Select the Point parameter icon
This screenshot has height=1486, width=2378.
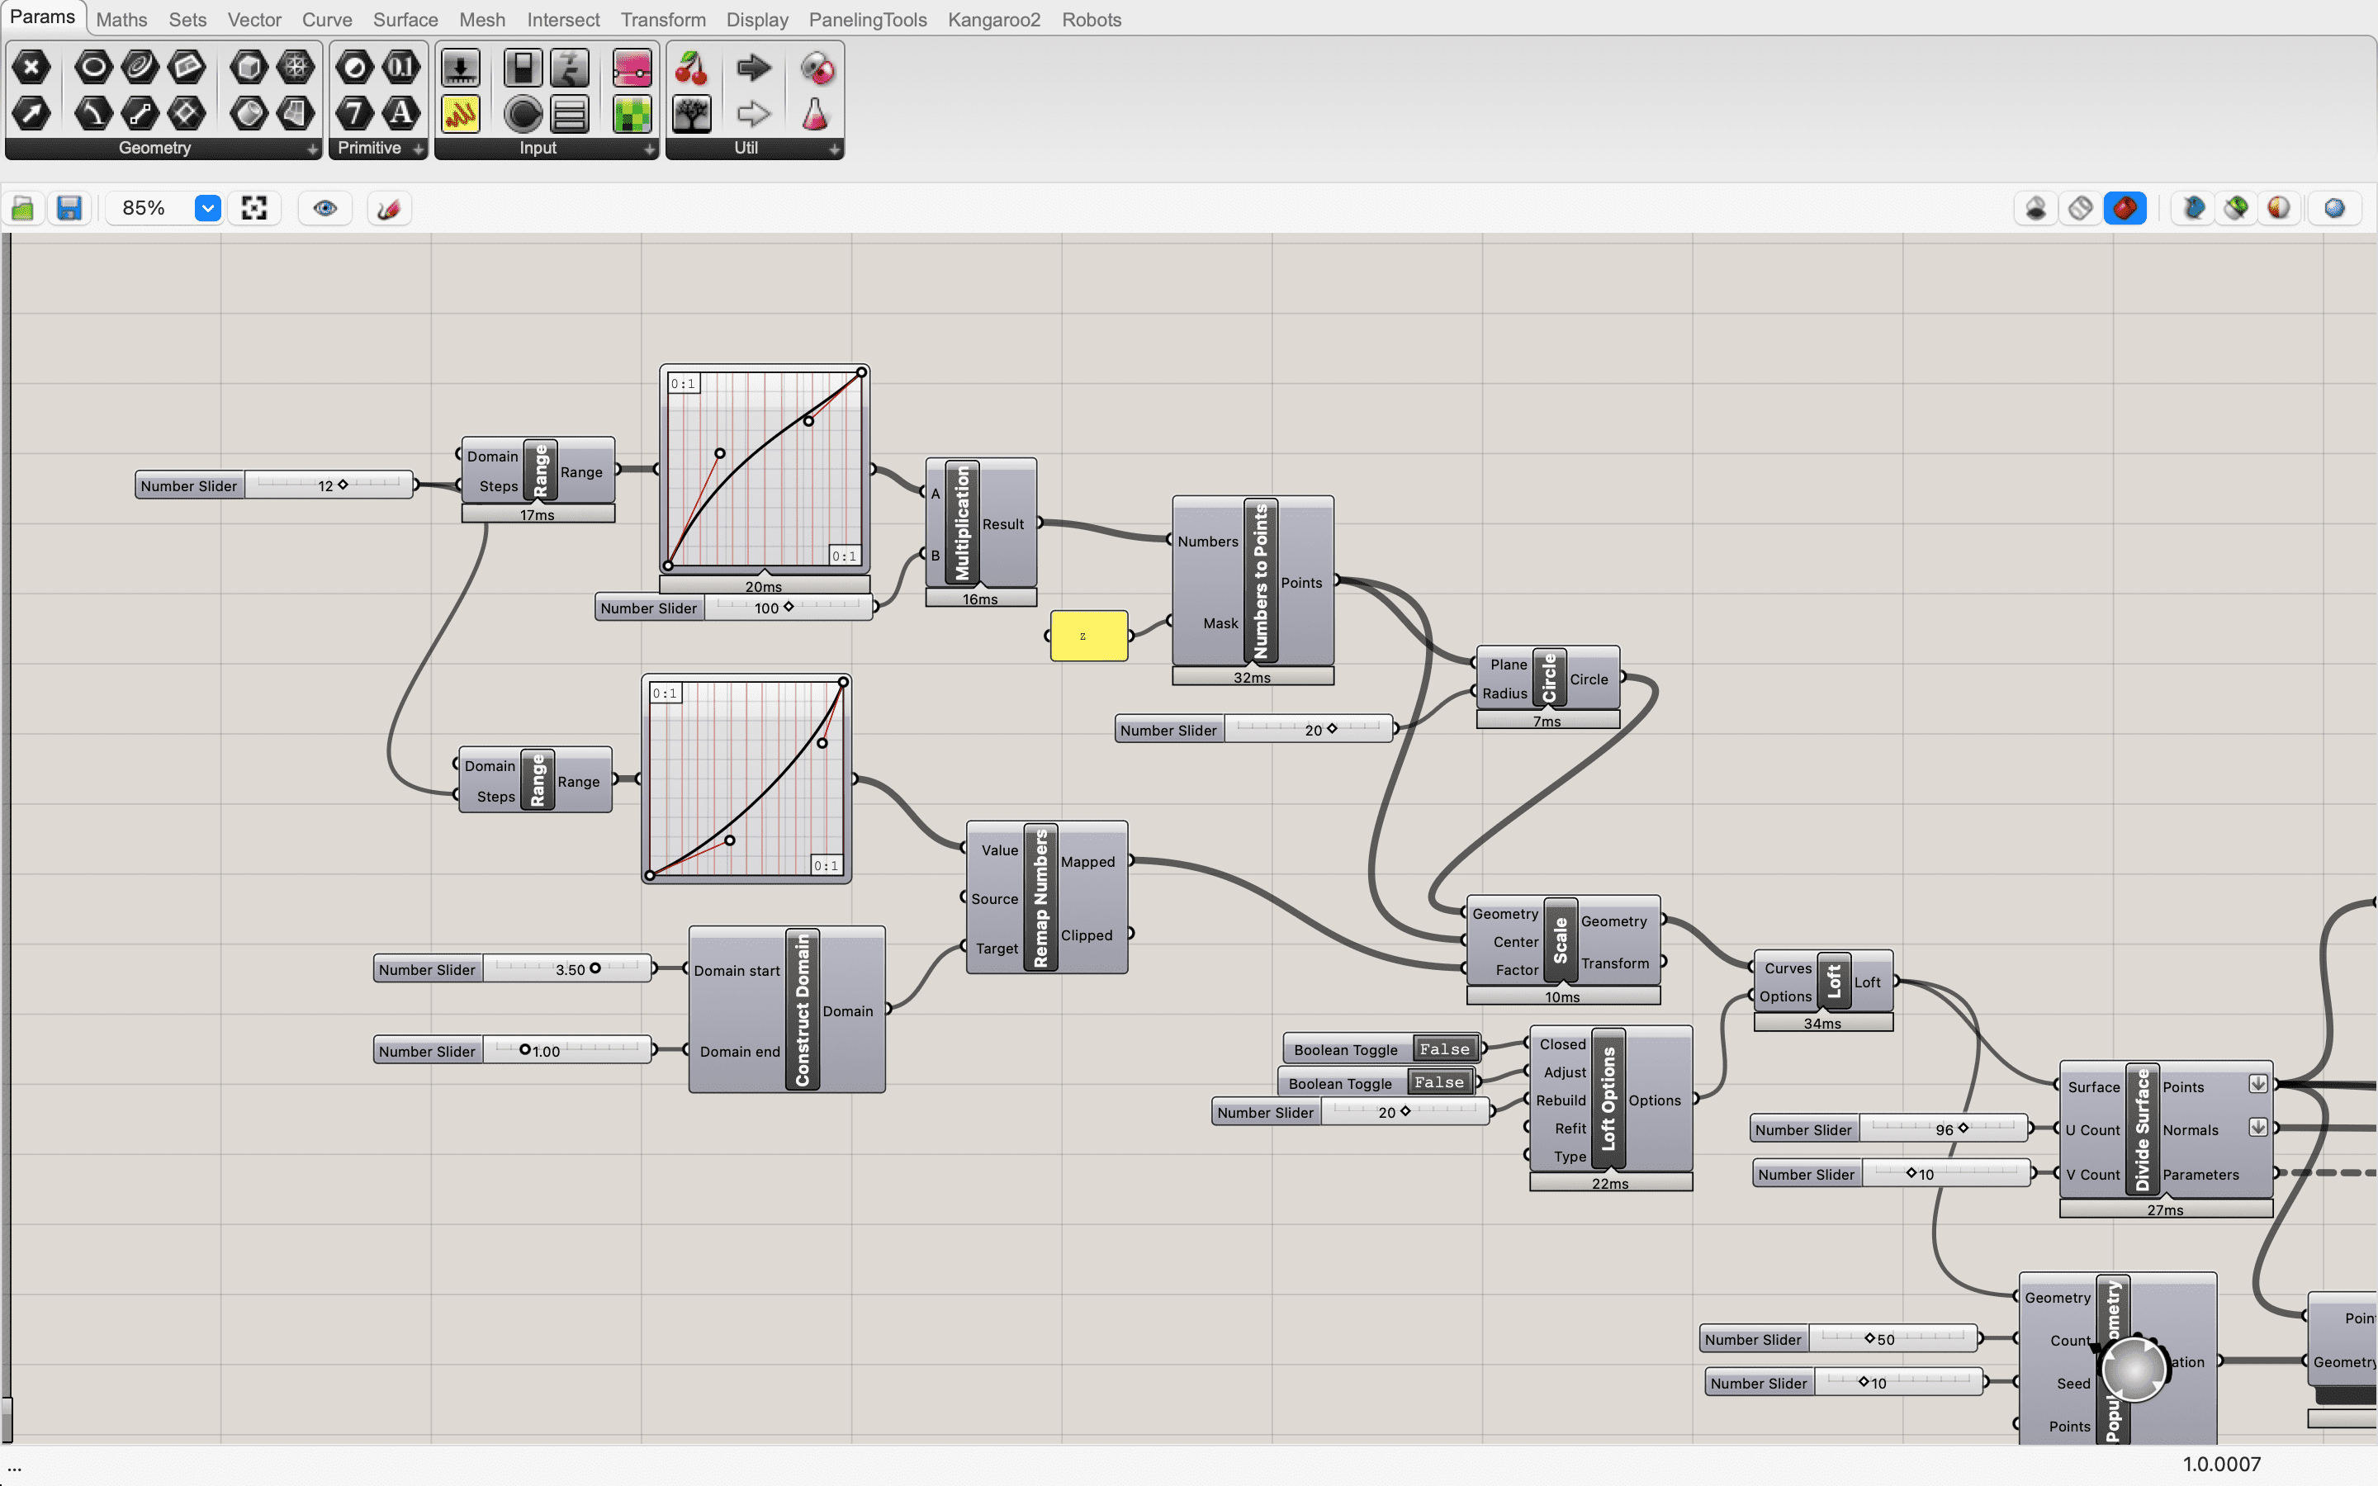point(31,68)
